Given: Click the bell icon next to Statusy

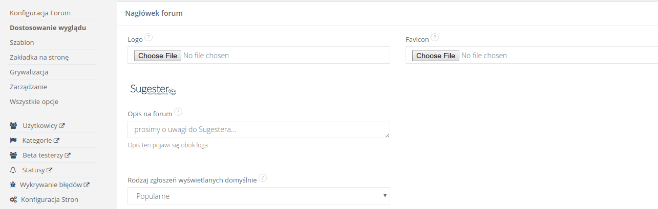Looking at the screenshot, I should 14,170.
